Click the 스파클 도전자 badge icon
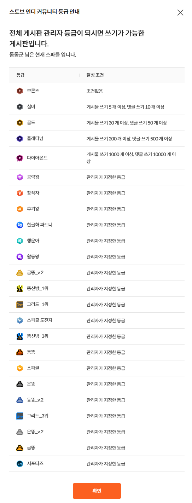The width and height of the screenshot is (192, 503). click(20, 320)
